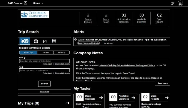Select the hotel search tab
The width and height of the screenshot is (188, 108).
click(45, 41)
